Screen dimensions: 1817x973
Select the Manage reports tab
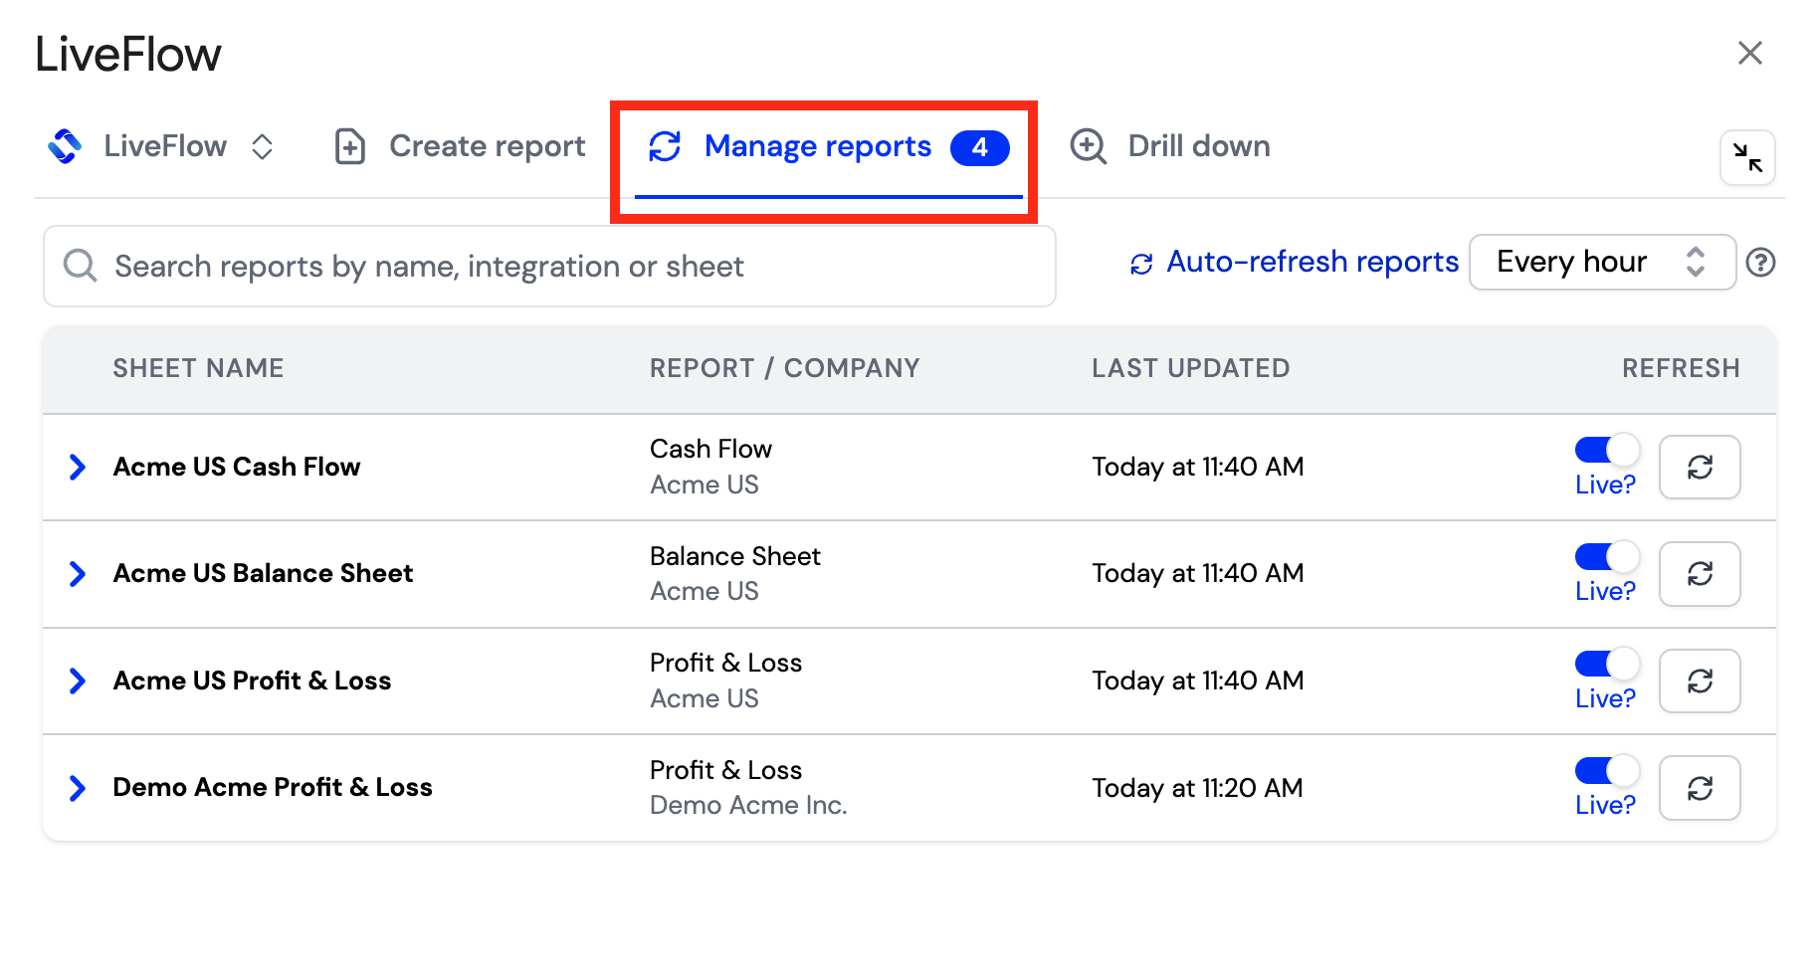click(x=828, y=147)
